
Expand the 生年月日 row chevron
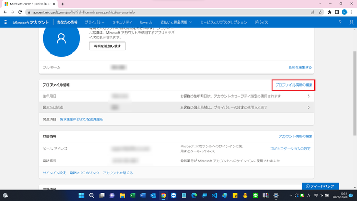(309, 96)
